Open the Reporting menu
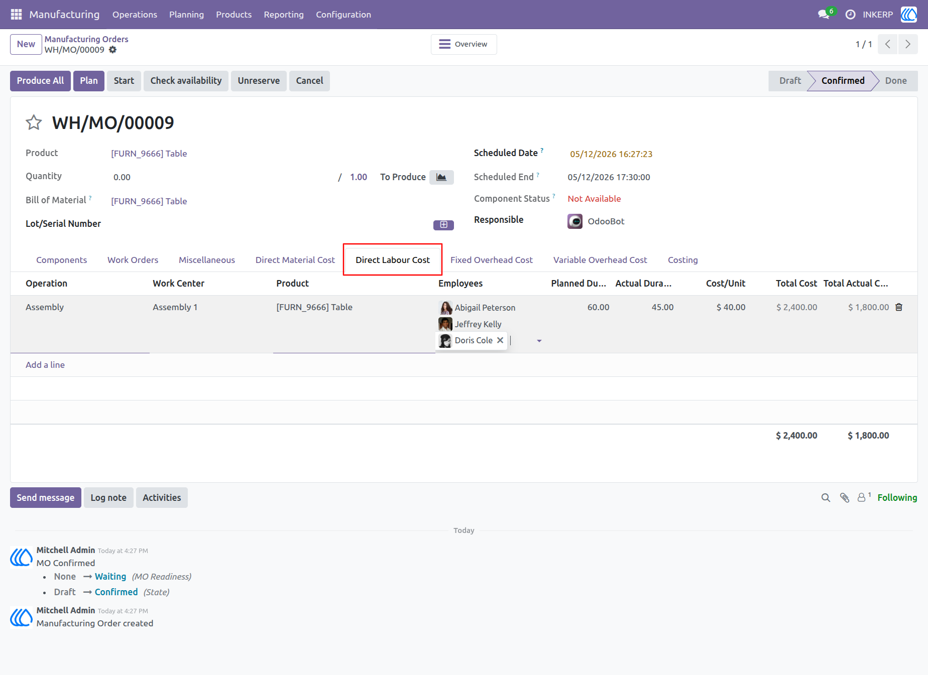Screen dimensions: 928x675 (284, 15)
